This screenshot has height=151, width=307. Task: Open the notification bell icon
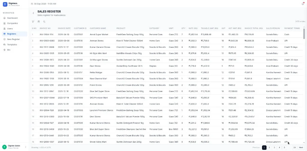click(x=303, y=4)
